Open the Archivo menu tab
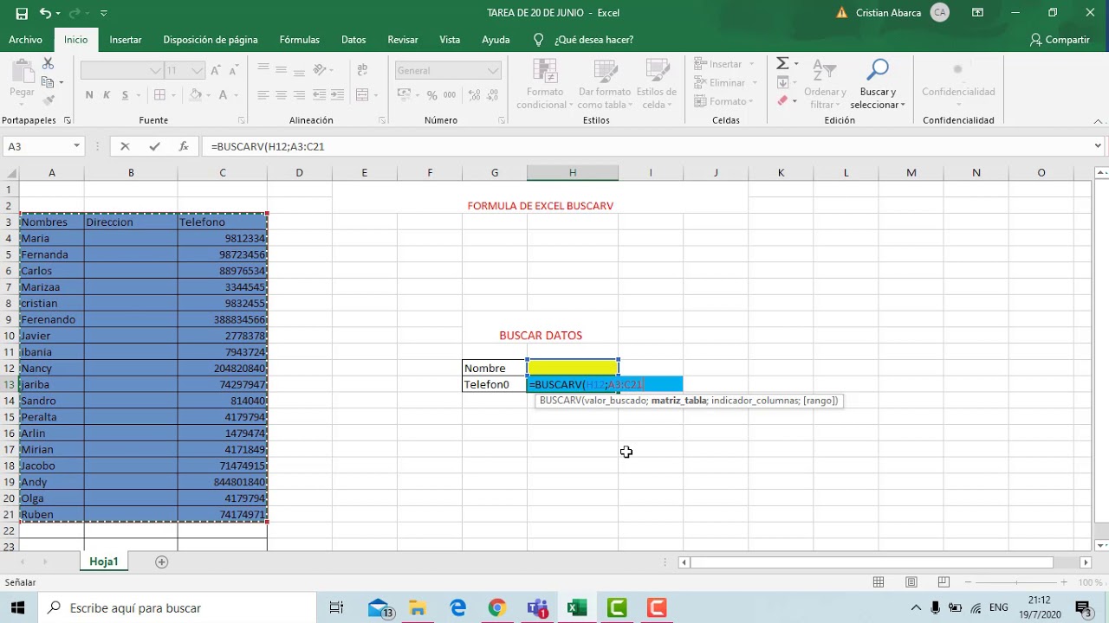Image resolution: width=1109 pixels, height=623 pixels. 25,40
